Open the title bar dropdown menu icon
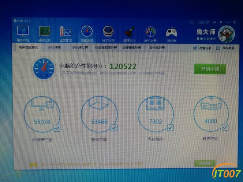 221,22
